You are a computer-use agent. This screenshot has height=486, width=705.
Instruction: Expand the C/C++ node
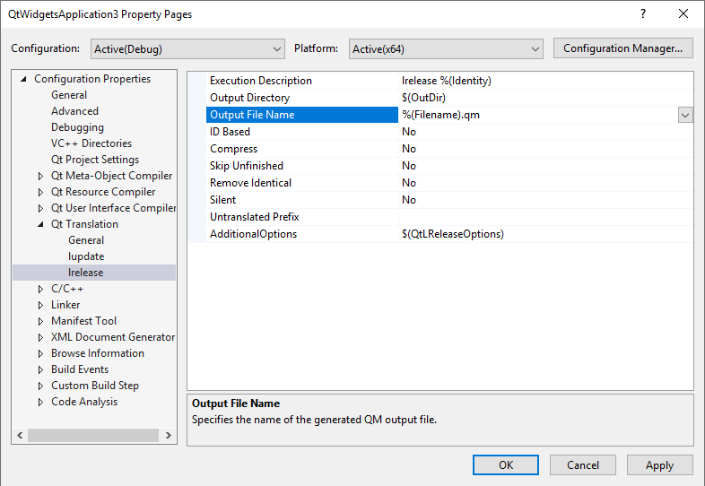40,289
